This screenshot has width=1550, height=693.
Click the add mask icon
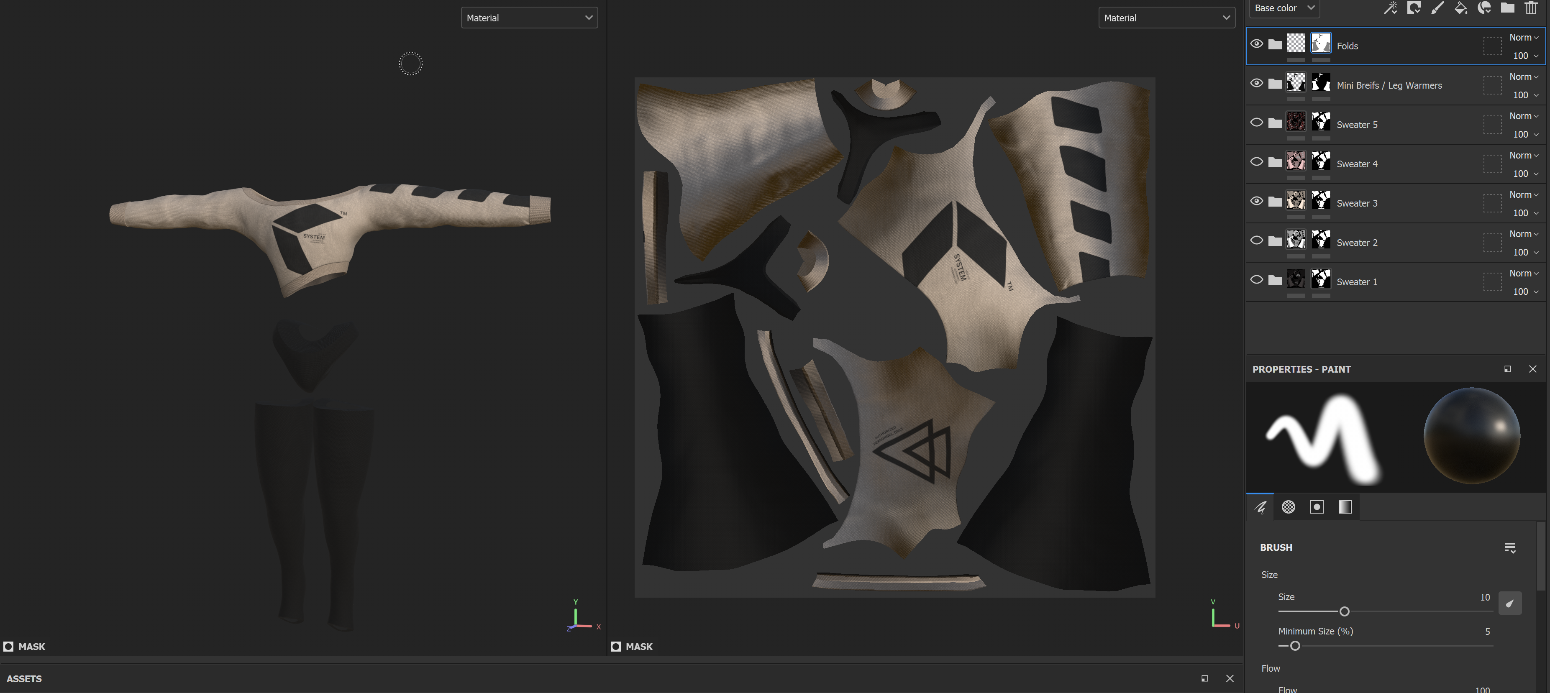(x=1414, y=8)
